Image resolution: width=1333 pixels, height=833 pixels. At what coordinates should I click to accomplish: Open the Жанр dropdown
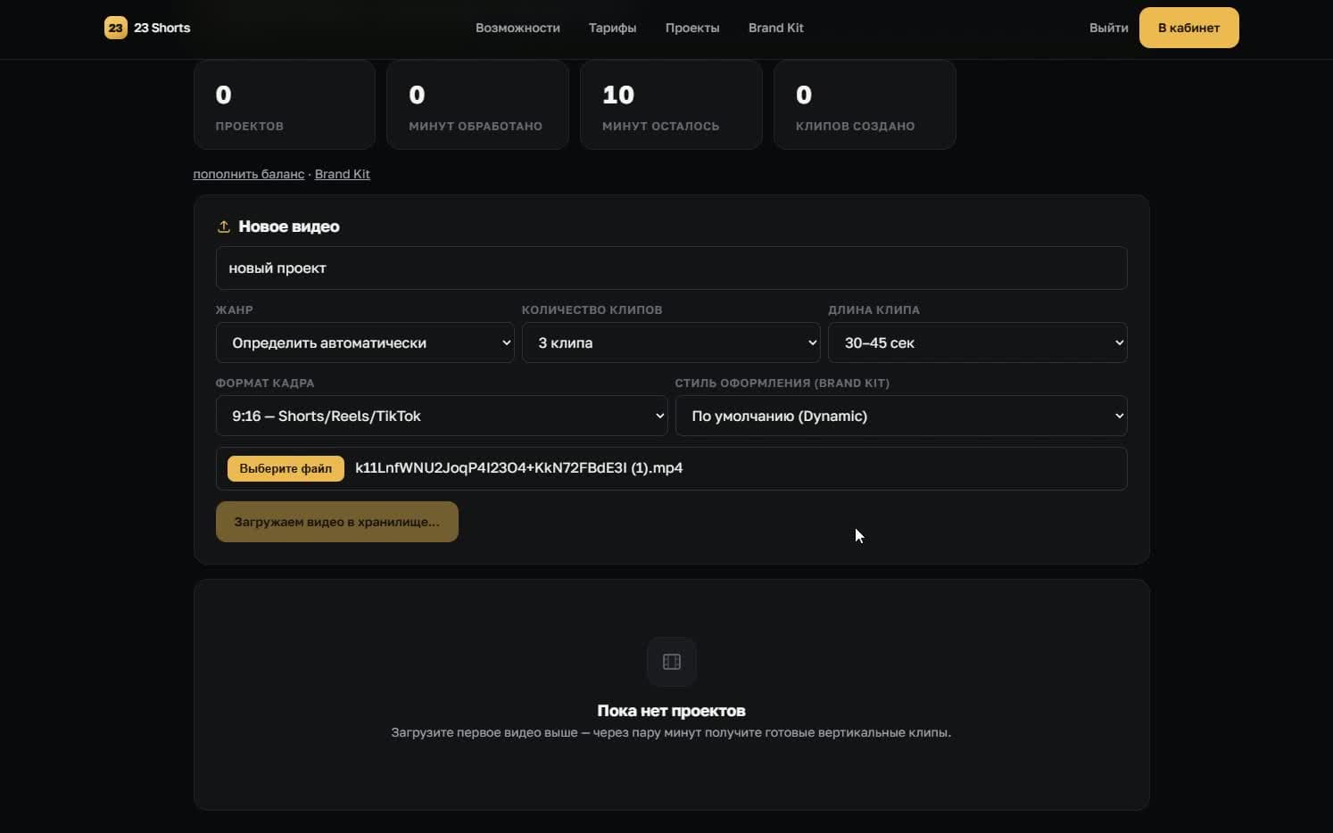365,342
